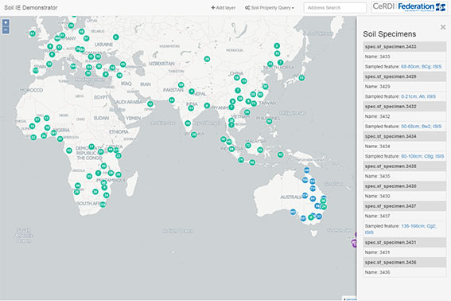This screenshot has height=301, width=451.
Task: Close the Soil Specimens panel
Action: 443,27
